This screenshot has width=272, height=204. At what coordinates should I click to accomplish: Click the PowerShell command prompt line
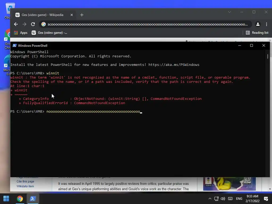pyautogui.click(x=76, y=112)
